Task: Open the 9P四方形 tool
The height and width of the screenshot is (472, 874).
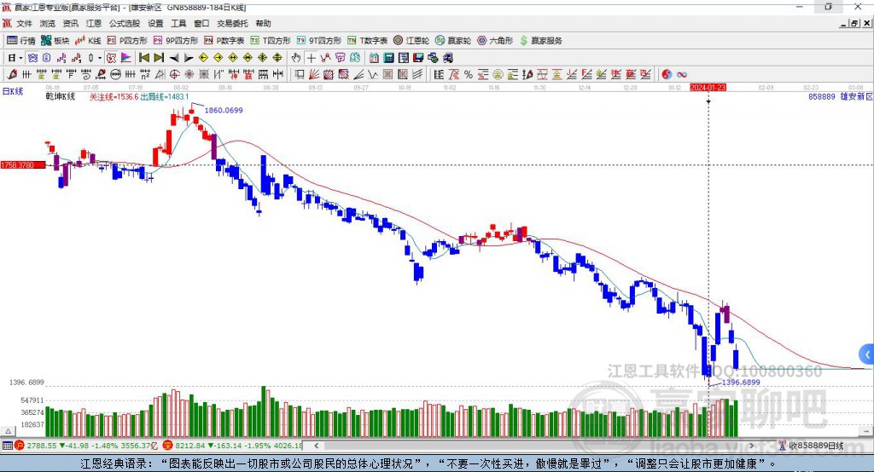Action: pos(176,41)
